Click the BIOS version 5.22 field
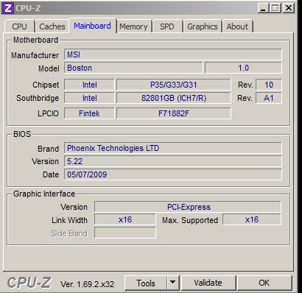Screen dimensions: 302x293 click(x=173, y=161)
